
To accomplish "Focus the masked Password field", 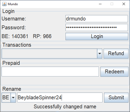I will click(x=97, y=27).
